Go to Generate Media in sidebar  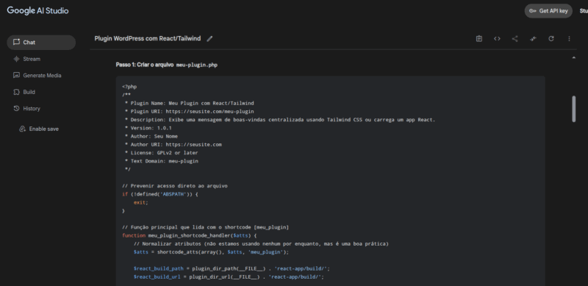41,76
